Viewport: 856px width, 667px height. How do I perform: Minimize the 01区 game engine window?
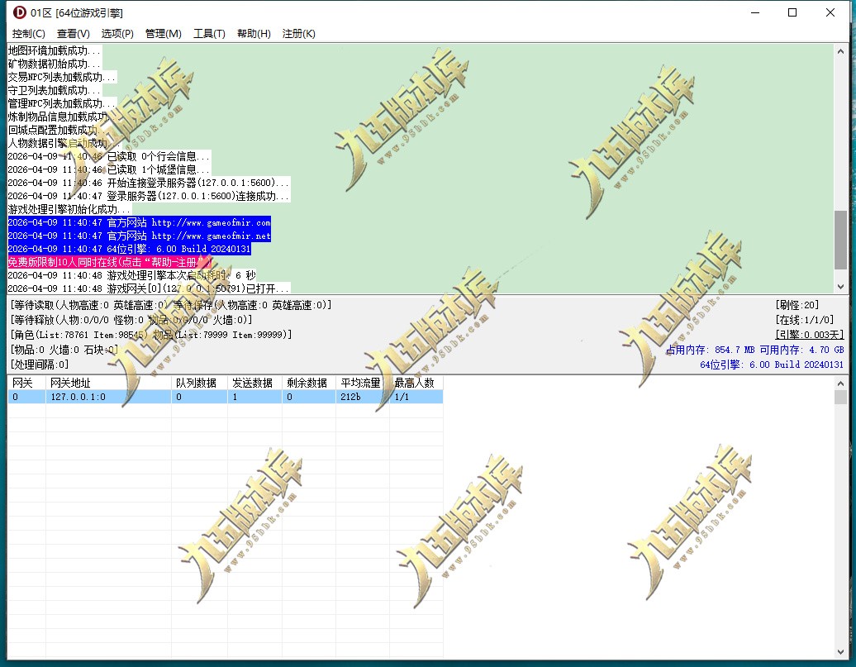pos(755,12)
